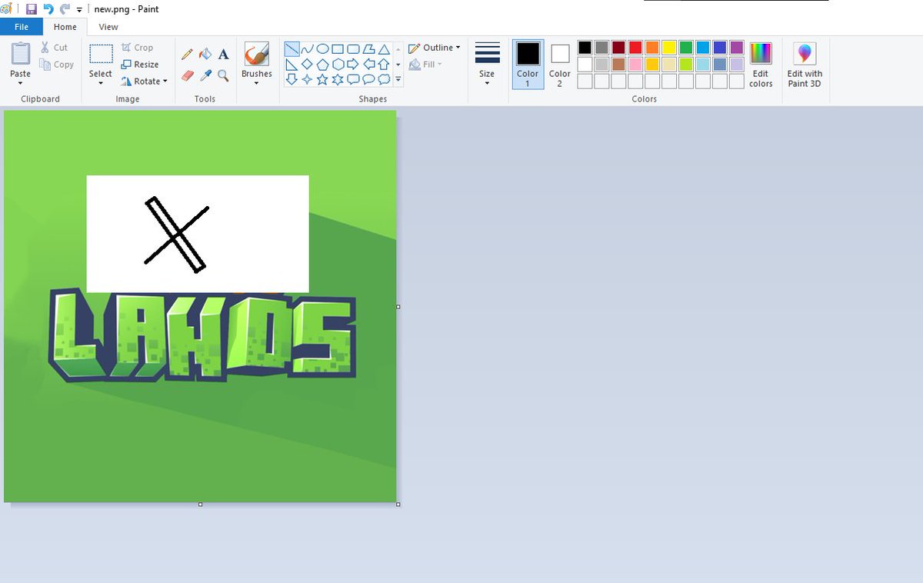Pick the yellow color swatch
Viewport: 923px width, 583px height.
point(669,48)
